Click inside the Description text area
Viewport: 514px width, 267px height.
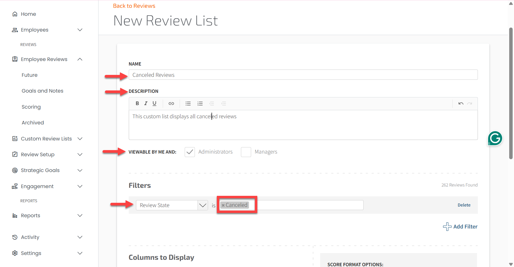coord(303,125)
